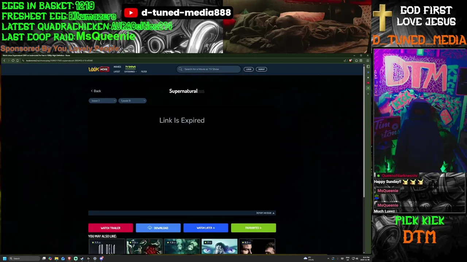
Task: Go Back to the show page
Action: (96, 91)
